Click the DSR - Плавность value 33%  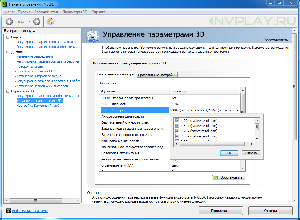[175, 104]
